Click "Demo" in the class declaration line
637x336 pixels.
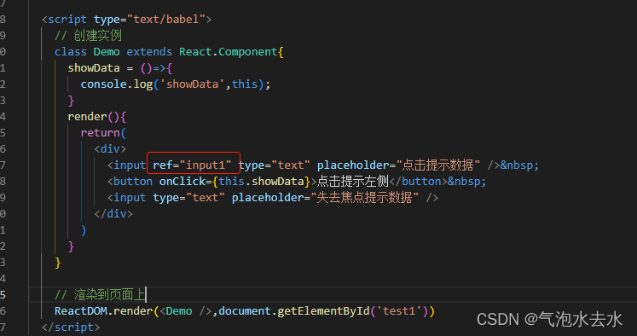tap(107, 52)
